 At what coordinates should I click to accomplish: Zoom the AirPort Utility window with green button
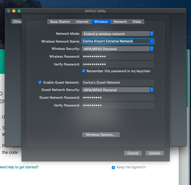click(19, 11)
